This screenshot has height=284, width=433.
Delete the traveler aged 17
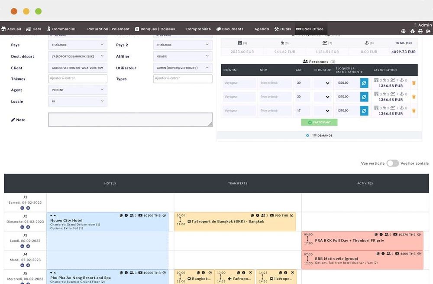(414, 111)
